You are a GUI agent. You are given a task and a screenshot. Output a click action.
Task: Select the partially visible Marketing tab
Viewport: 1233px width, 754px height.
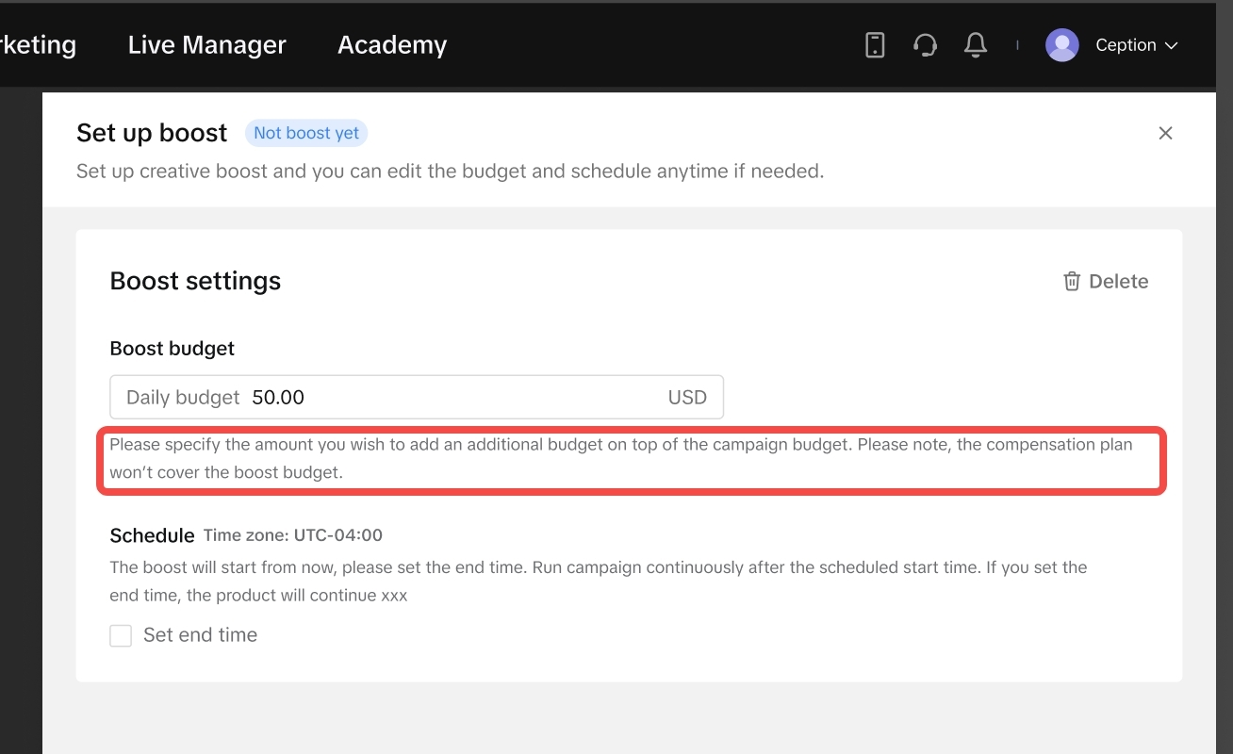coord(38,45)
